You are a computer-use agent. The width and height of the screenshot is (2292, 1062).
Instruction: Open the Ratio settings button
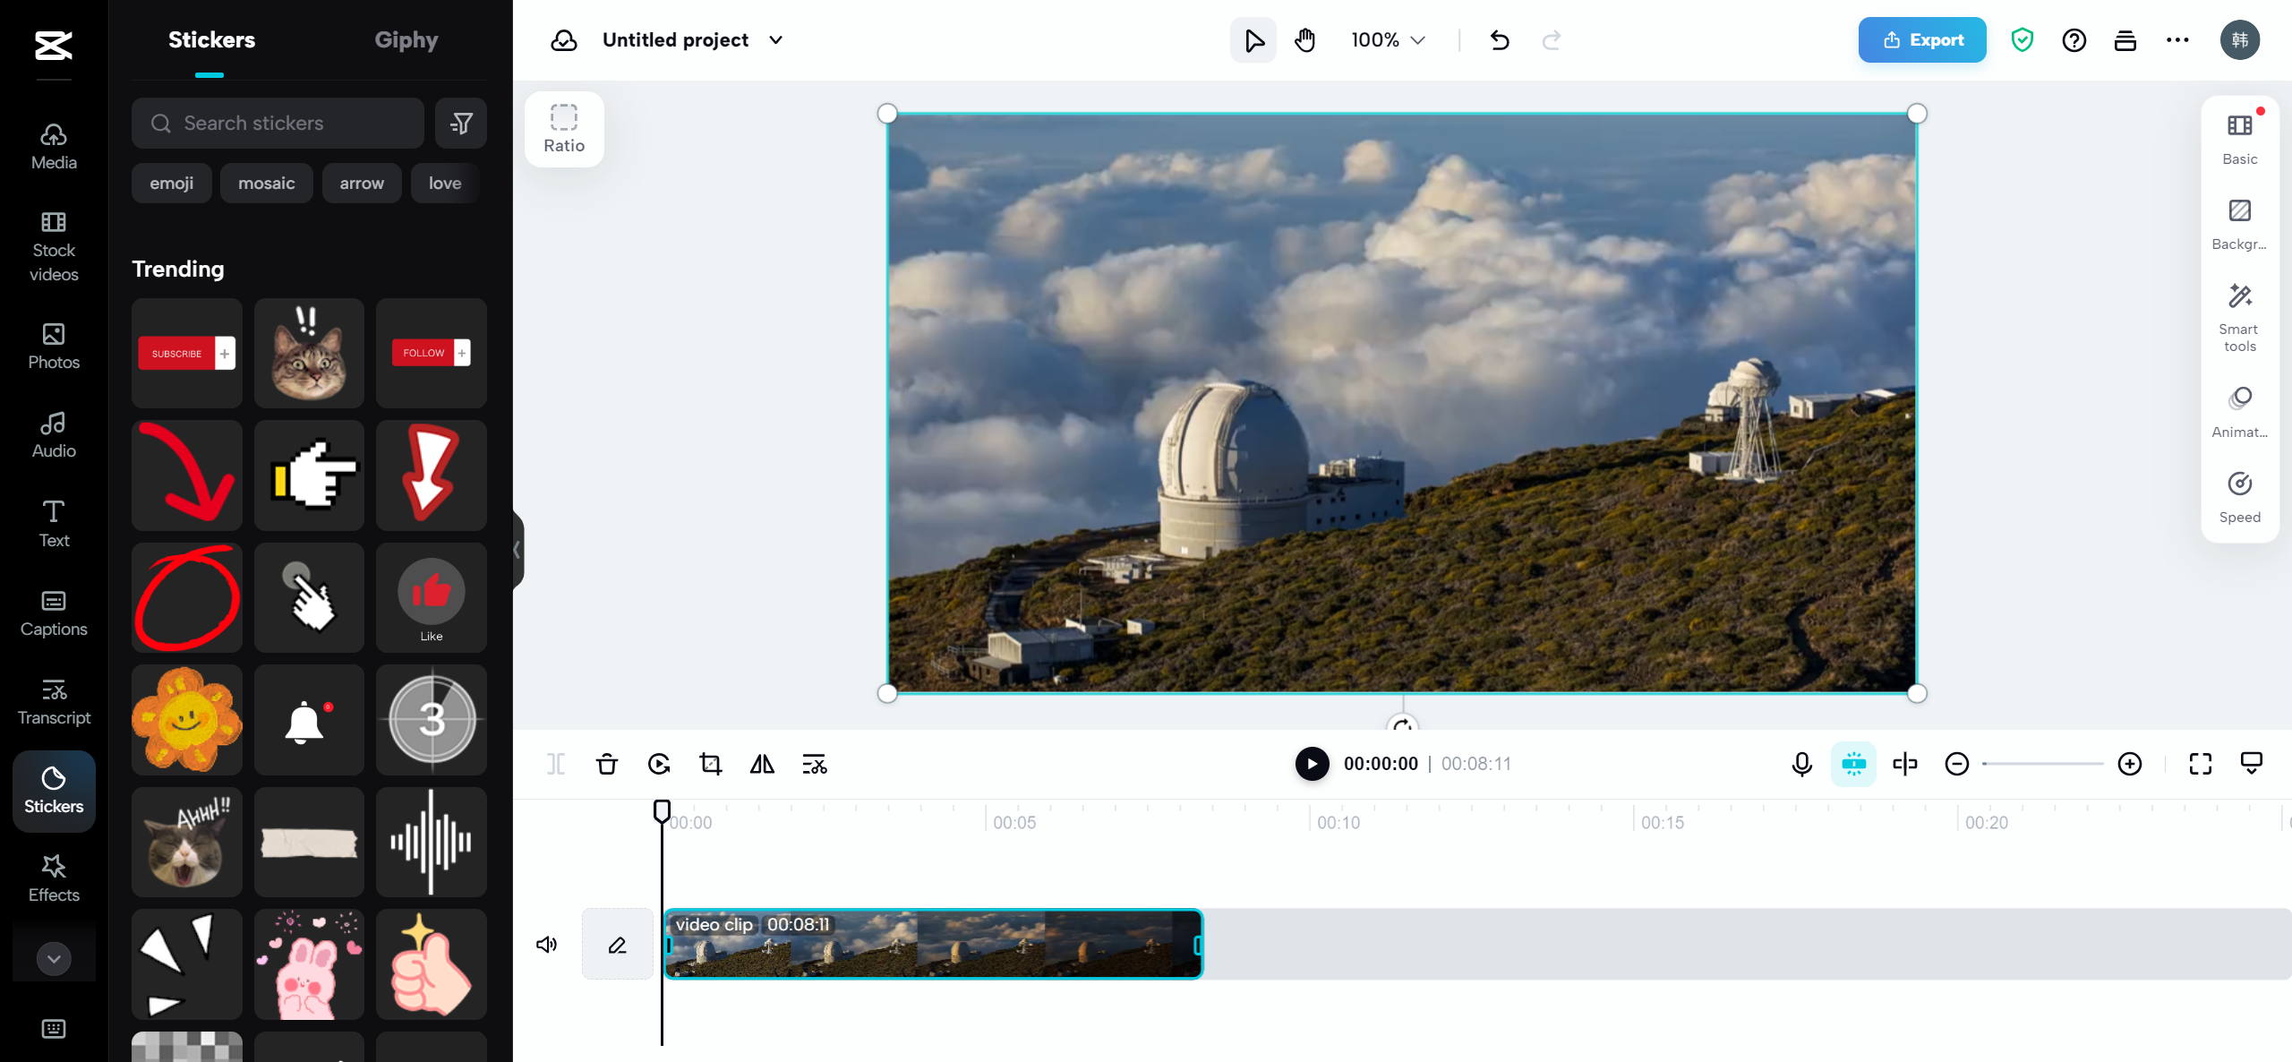pos(564,128)
